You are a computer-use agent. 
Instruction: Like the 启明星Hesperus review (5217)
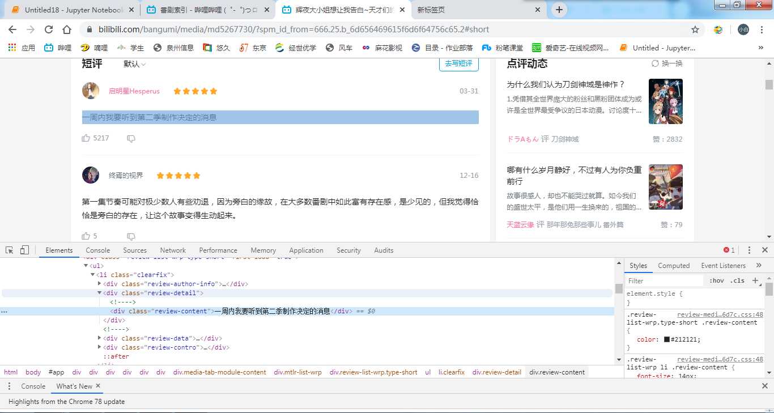[x=86, y=138]
